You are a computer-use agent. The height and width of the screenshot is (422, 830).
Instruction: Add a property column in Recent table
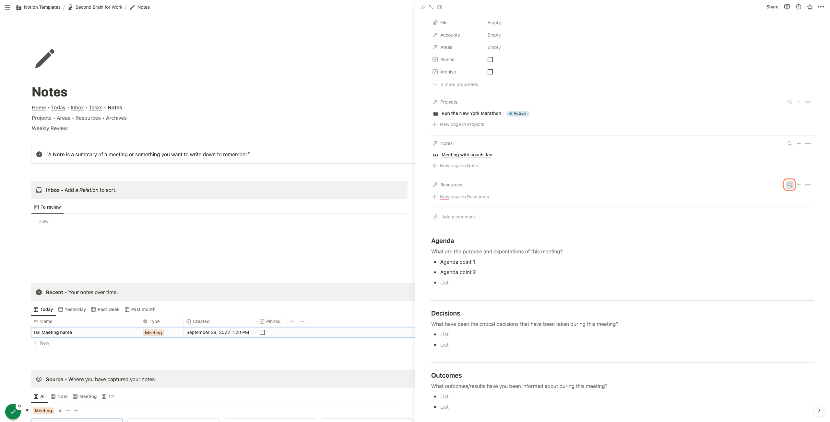coord(292,321)
